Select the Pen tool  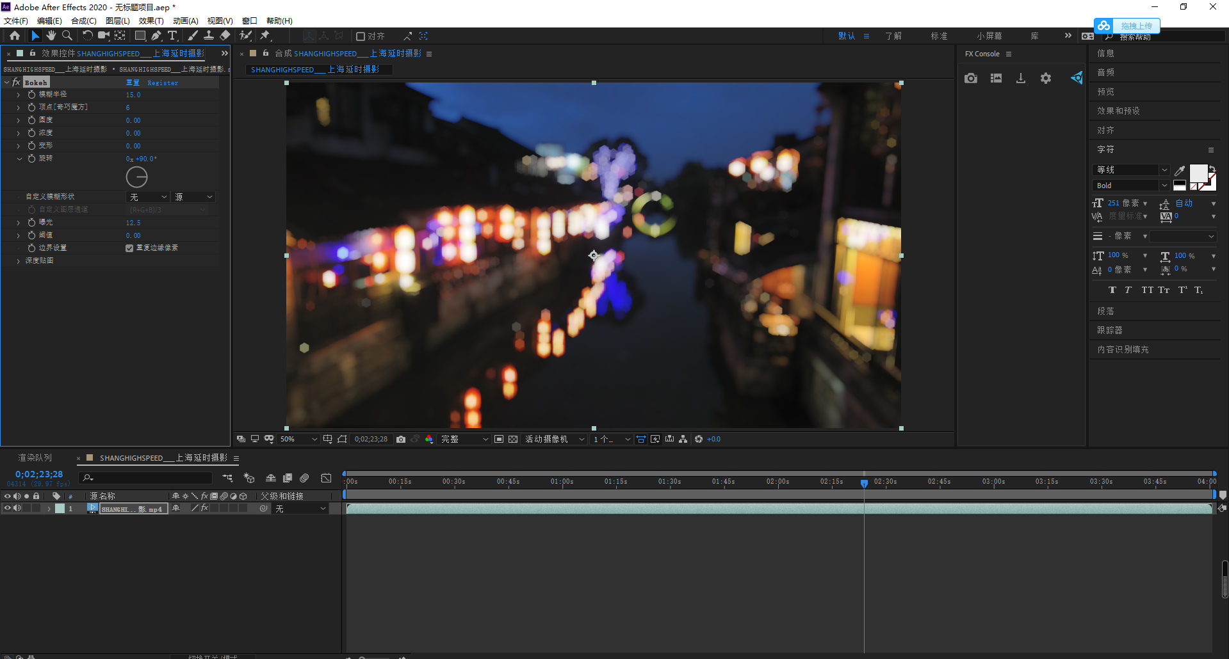click(x=156, y=36)
